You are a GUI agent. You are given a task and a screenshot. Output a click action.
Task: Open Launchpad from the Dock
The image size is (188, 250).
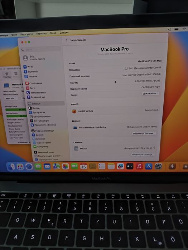20,167
